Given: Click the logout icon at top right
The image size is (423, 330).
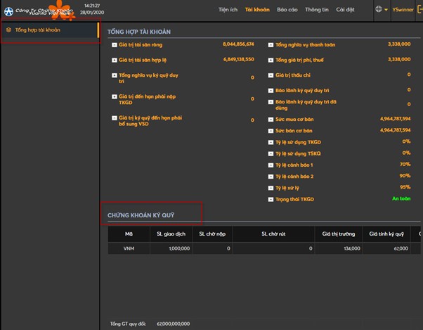Looking at the screenshot, I should (419, 10).
